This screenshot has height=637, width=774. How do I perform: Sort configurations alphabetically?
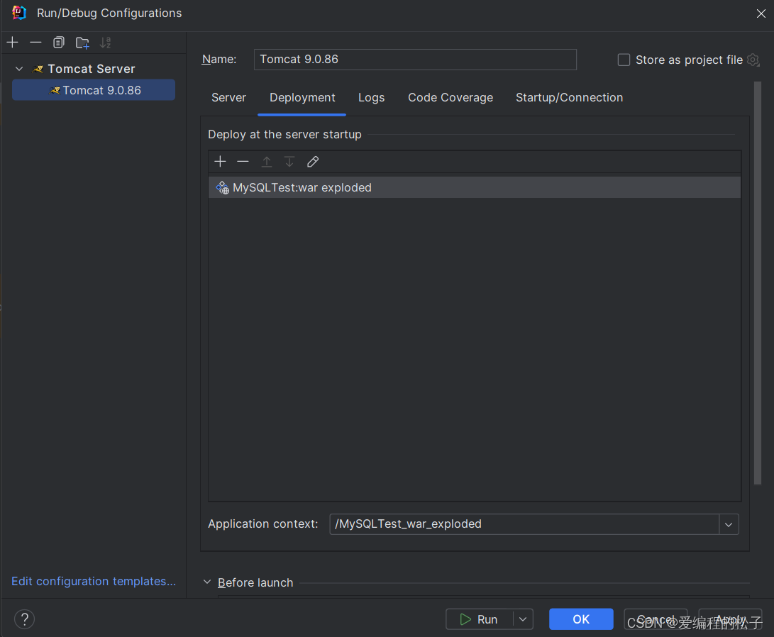105,43
